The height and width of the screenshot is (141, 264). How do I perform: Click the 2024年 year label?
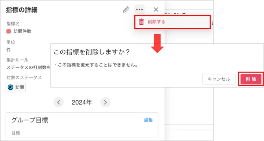pyautogui.click(x=82, y=102)
